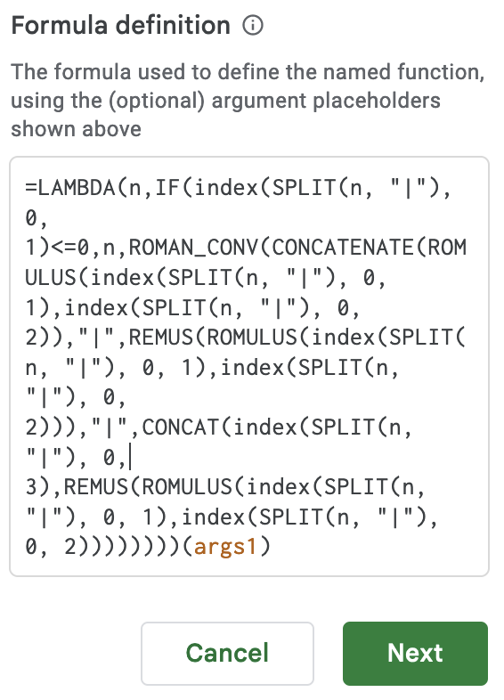Click formula line starting "3),REMUS(ROMULUS"
The width and height of the screenshot is (504, 700).
[225, 487]
